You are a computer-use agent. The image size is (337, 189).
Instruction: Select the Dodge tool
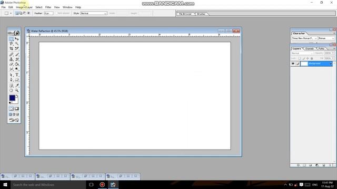pyautogui.click(x=17, y=69)
